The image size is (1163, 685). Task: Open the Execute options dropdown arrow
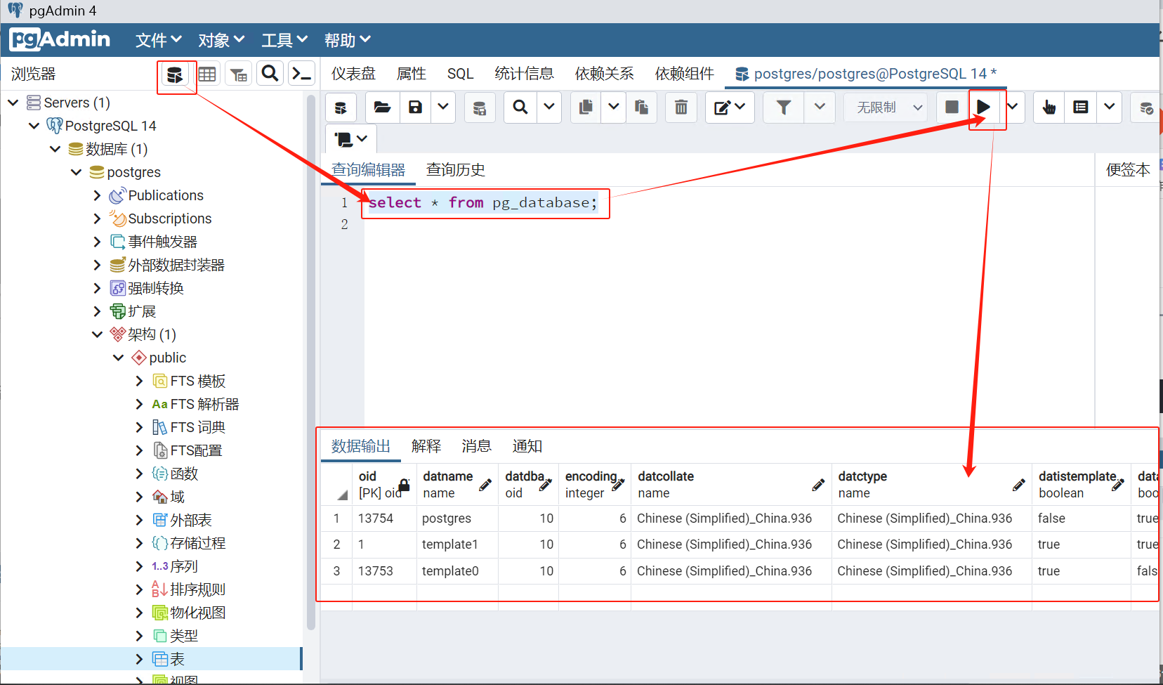pos(1012,107)
